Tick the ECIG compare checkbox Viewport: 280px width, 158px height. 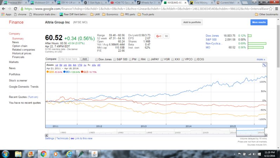point(195,59)
